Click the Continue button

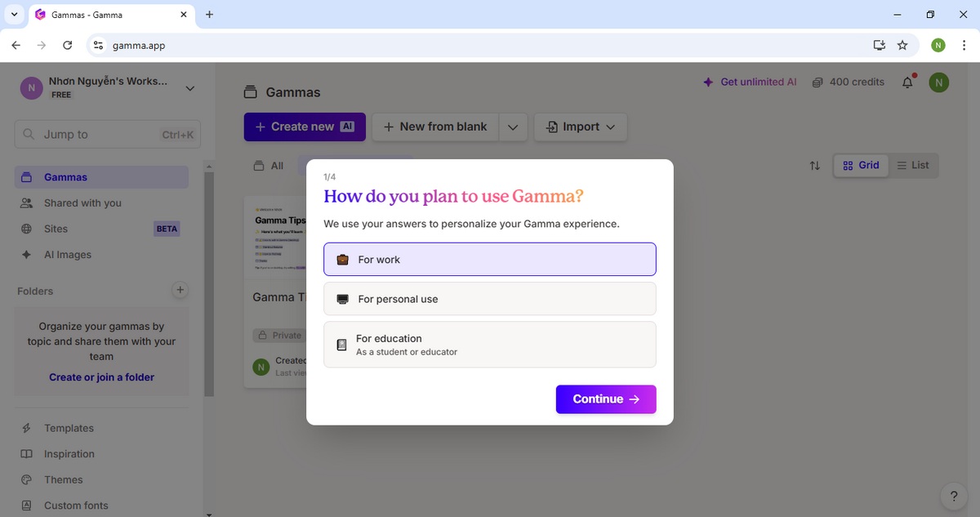[x=606, y=399]
